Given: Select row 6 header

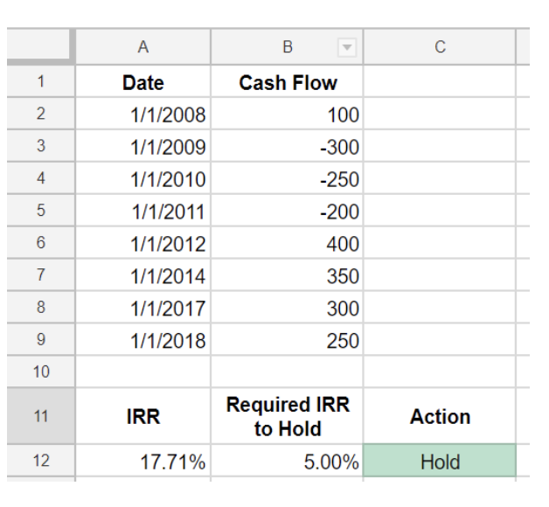Looking at the screenshot, I should point(40,242).
